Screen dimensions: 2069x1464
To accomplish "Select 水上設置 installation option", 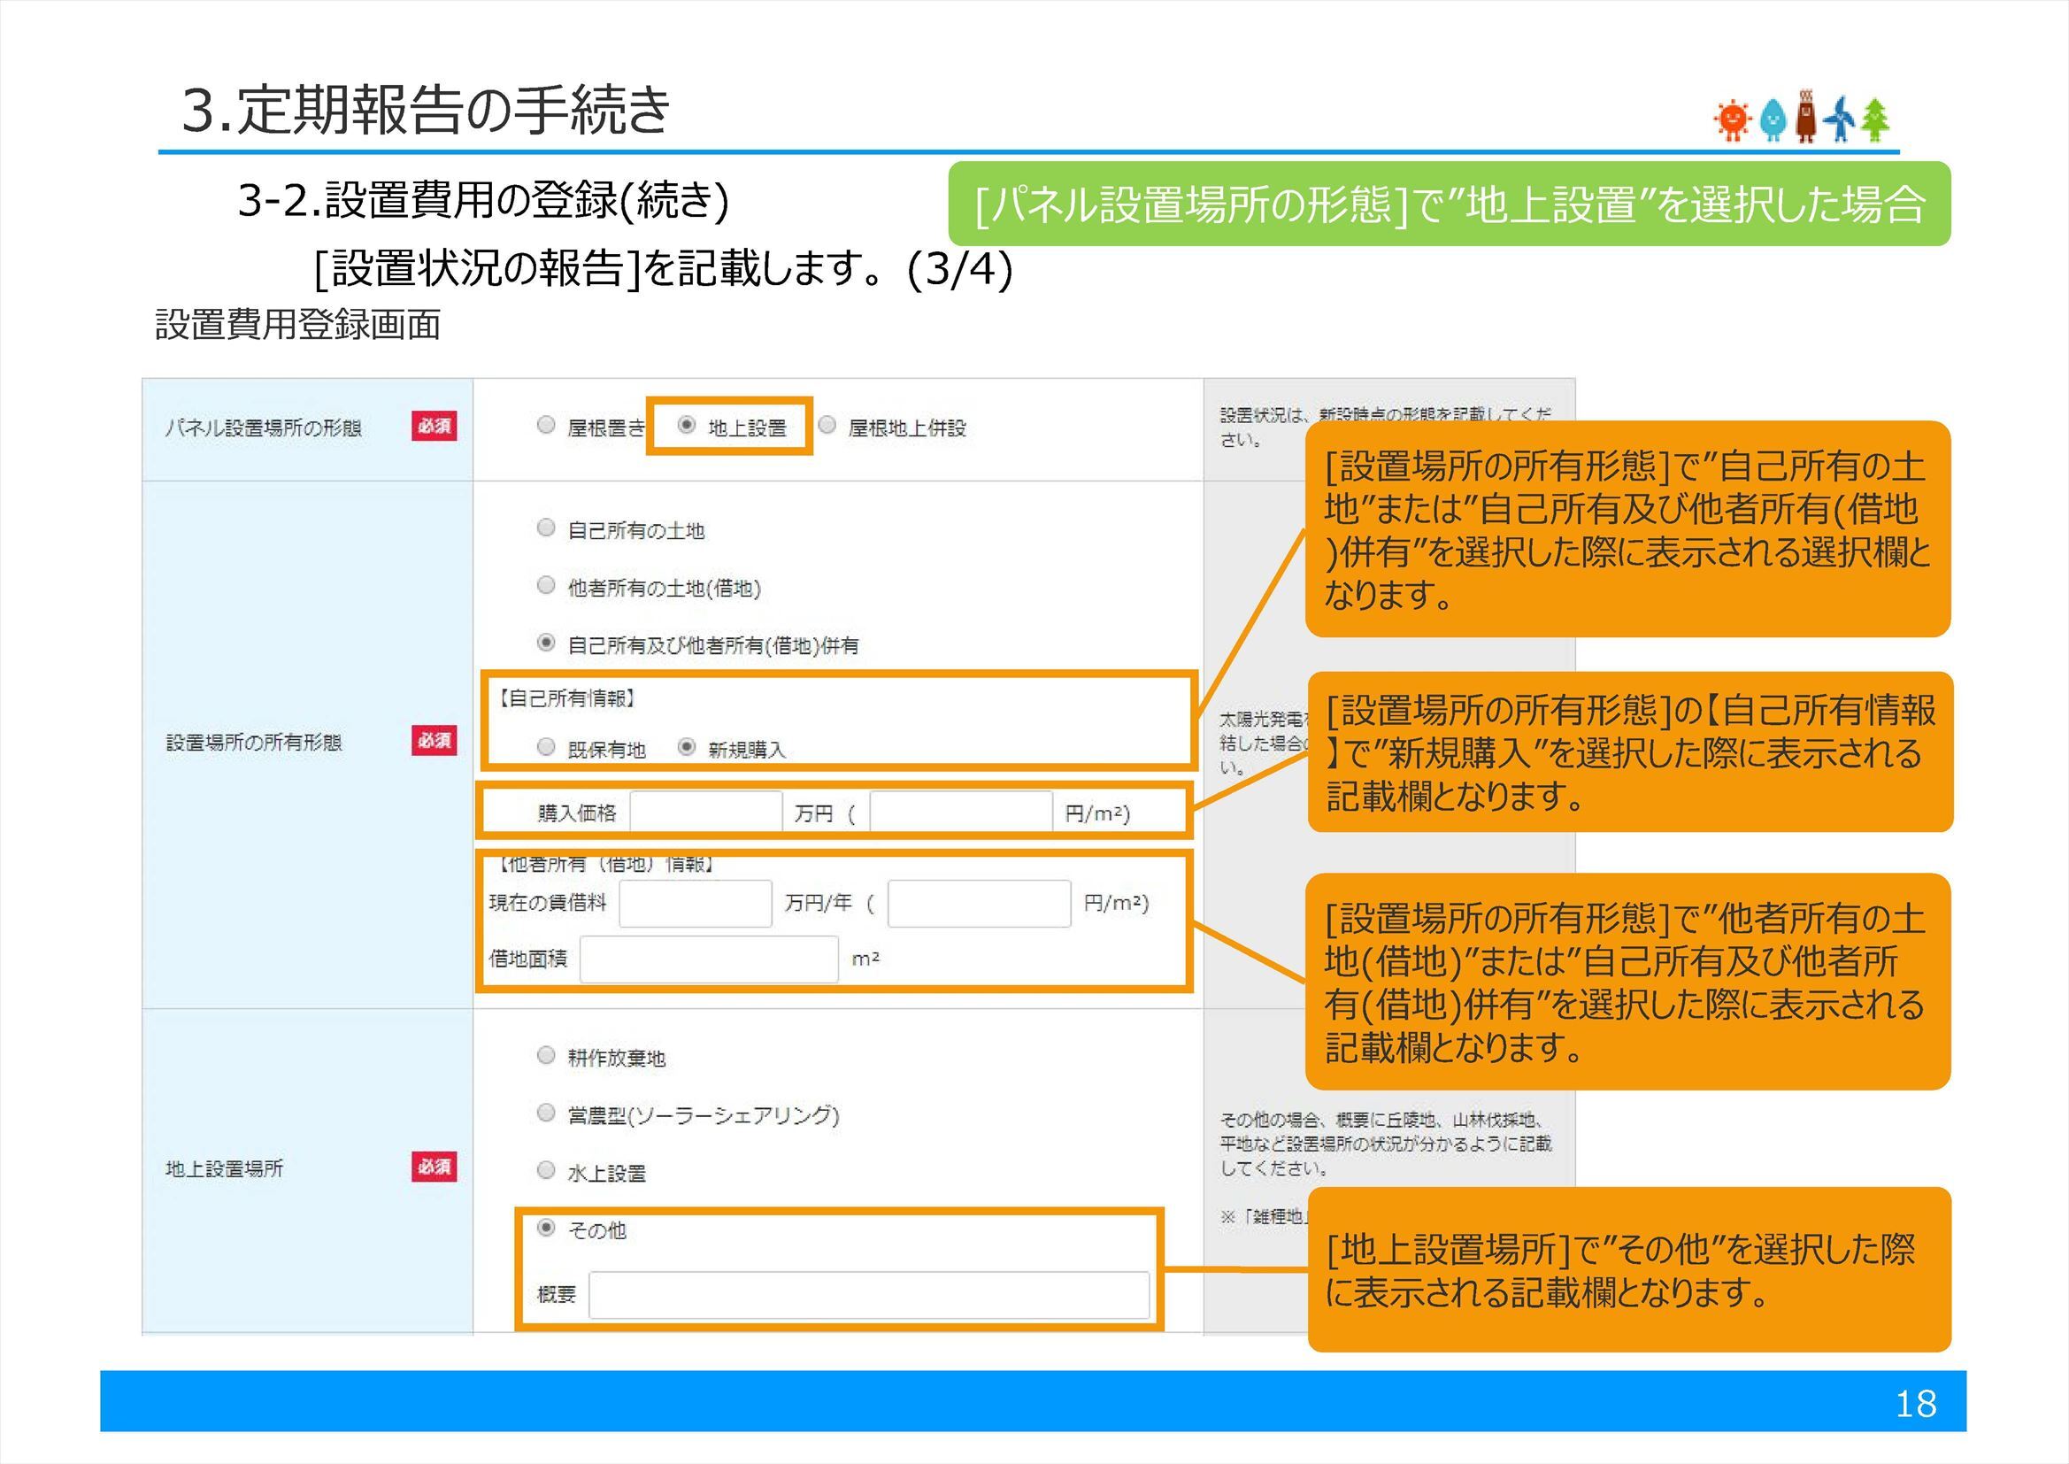I will 546,1172.
